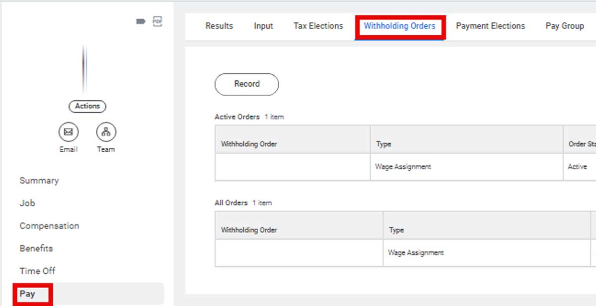Switch to the Pay Group tab

(564, 26)
